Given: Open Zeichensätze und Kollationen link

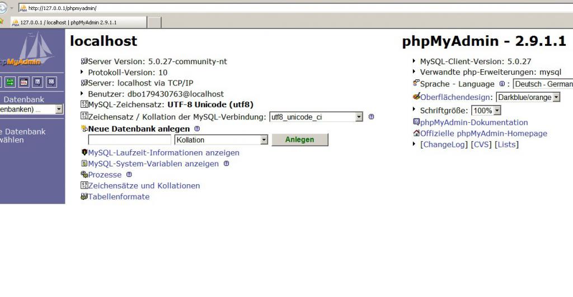Looking at the screenshot, I should pyautogui.click(x=144, y=185).
